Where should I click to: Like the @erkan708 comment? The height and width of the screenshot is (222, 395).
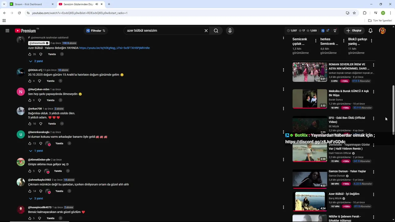30,124
